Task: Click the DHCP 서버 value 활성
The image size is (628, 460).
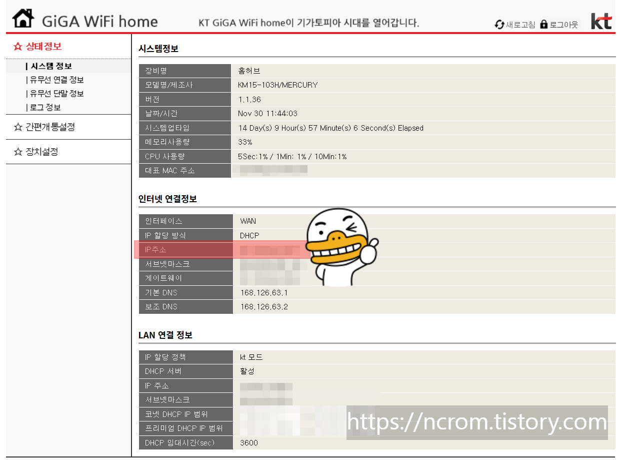Action: (247, 371)
